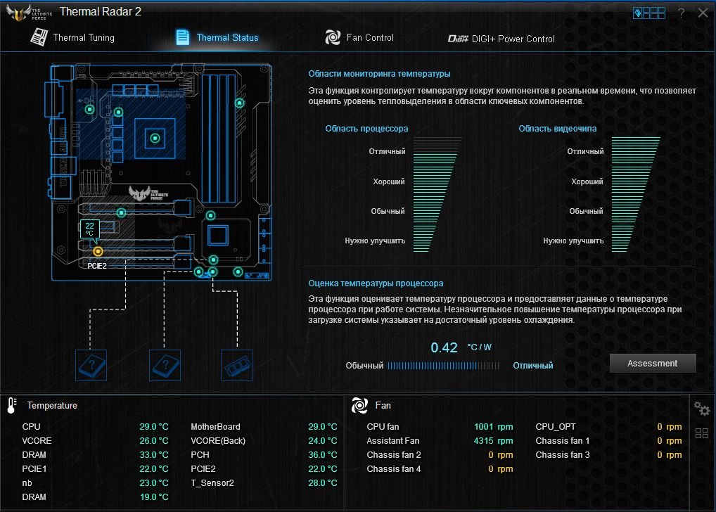Image resolution: width=716 pixels, height=512 pixels.
Task: Switch to the Thermal Tuning tab
Action: tap(72, 37)
